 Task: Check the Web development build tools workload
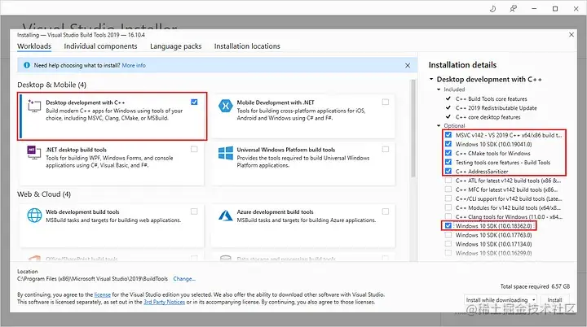tap(194, 211)
